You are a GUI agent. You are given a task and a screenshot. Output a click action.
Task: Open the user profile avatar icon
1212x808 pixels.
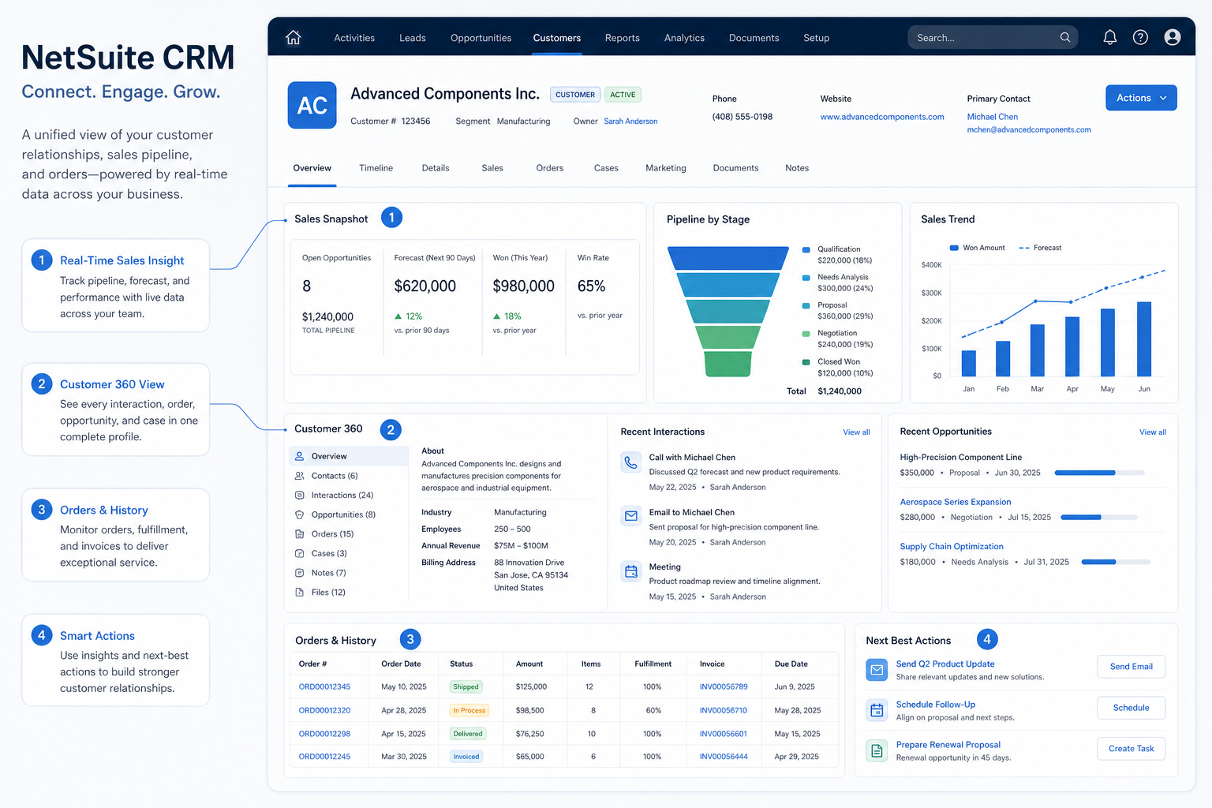coord(1173,37)
